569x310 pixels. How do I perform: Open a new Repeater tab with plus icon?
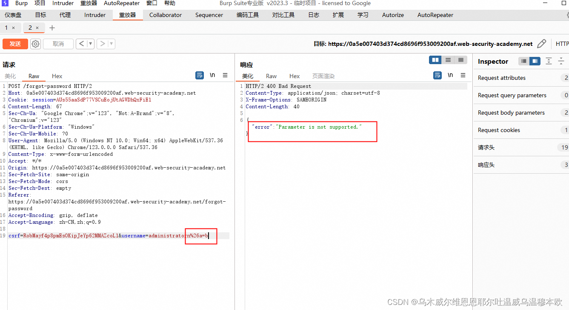click(51, 28)
